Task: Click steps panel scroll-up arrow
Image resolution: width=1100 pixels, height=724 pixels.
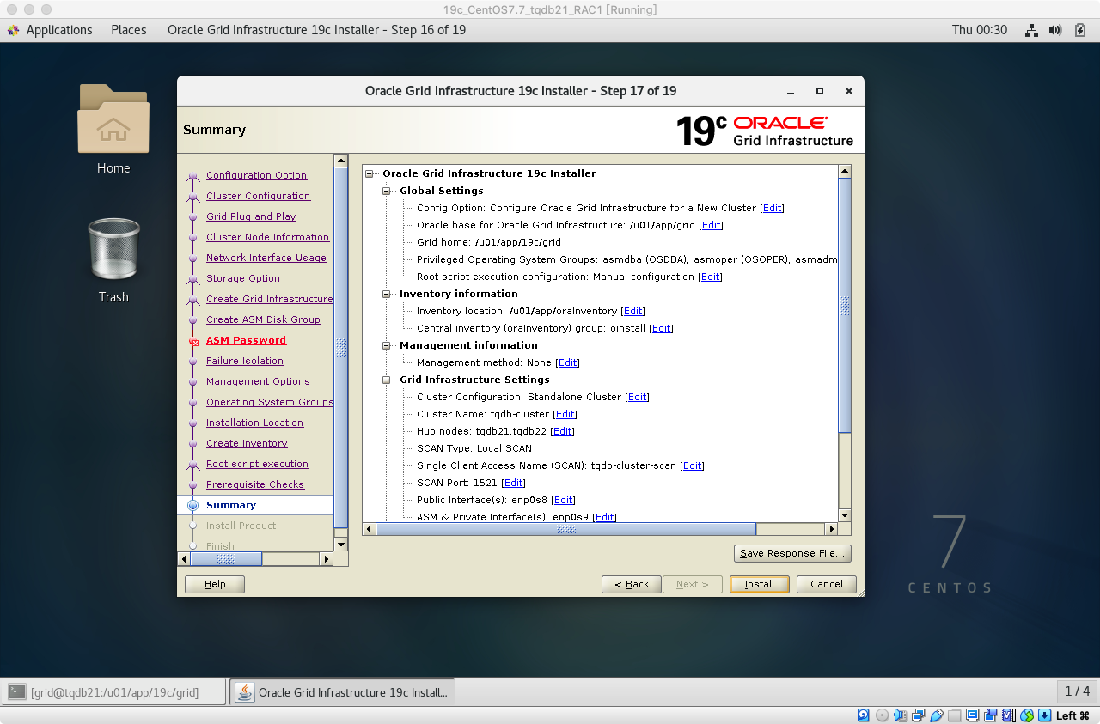Action: (341, 161)
